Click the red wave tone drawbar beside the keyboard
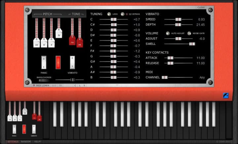The image size is (238, 144). point(34,116)
